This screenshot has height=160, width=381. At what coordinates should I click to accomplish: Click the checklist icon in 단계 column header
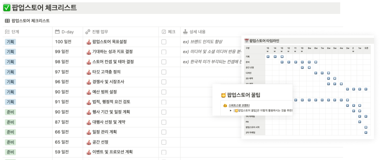7,32
